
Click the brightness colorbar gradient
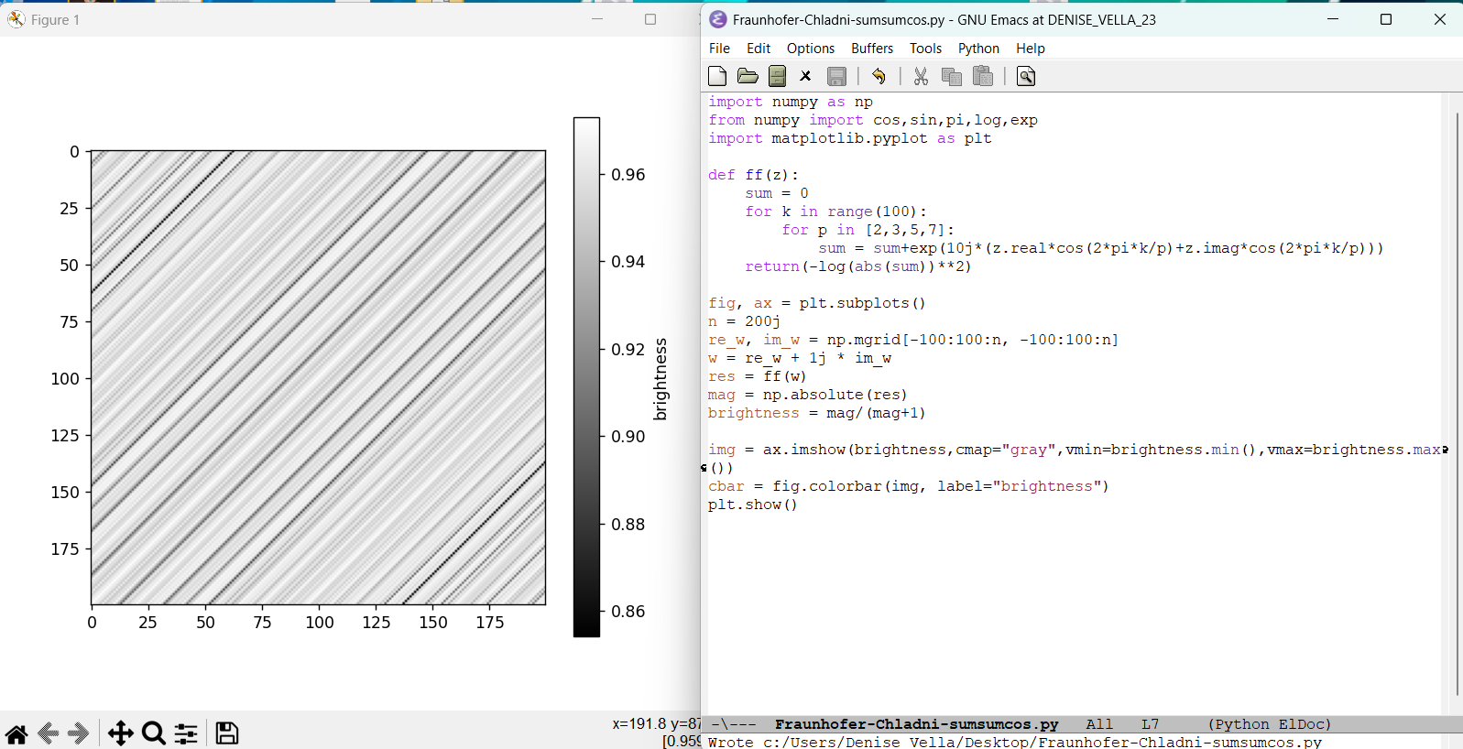coord(586,376)
